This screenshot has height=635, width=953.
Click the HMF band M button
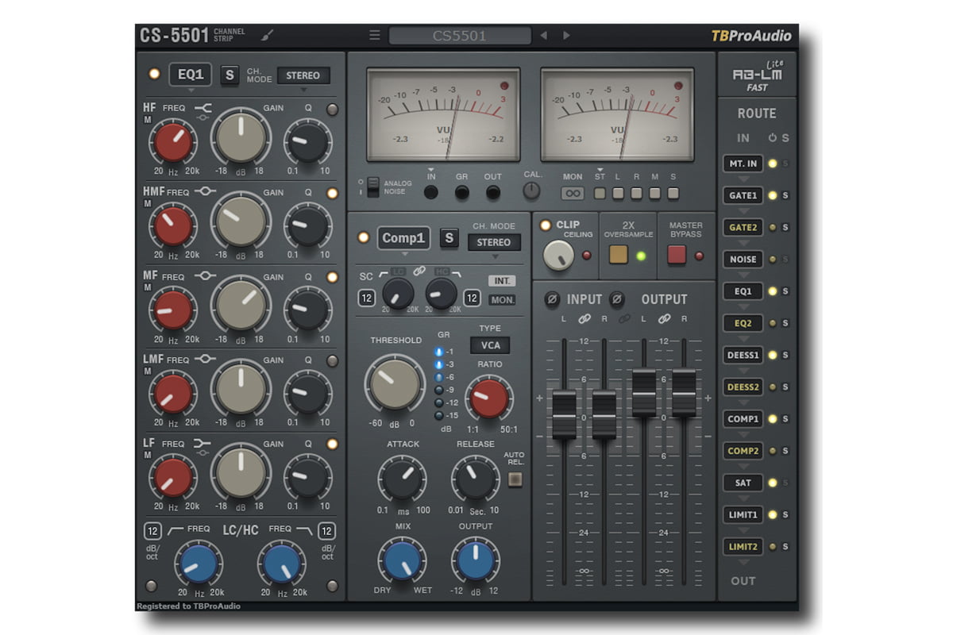tap(148, 204)
